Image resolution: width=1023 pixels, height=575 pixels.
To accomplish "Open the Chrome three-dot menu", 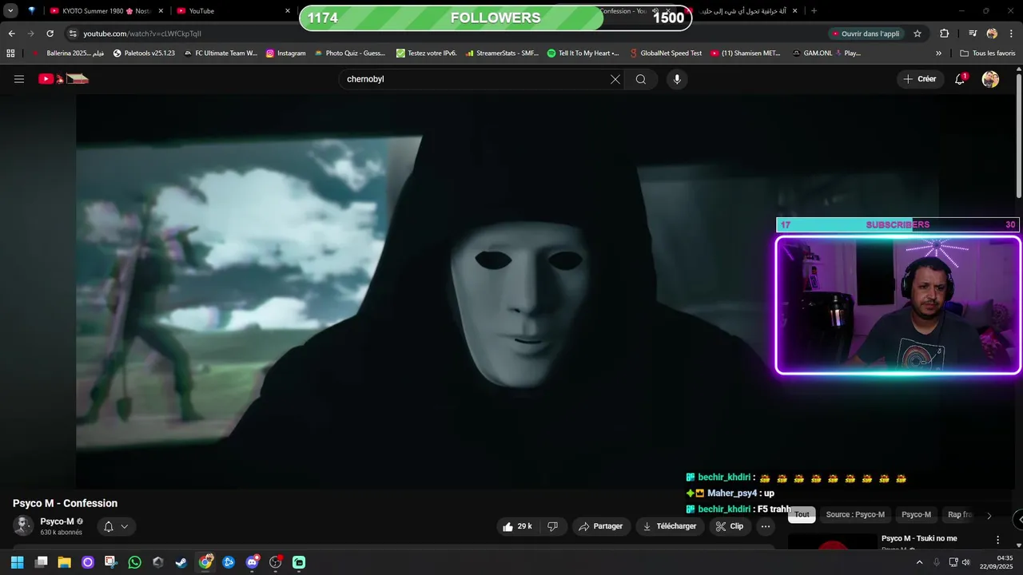I will click(1010, 34).
